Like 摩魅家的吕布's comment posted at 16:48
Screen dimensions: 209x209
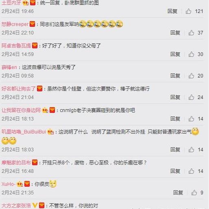191,171
